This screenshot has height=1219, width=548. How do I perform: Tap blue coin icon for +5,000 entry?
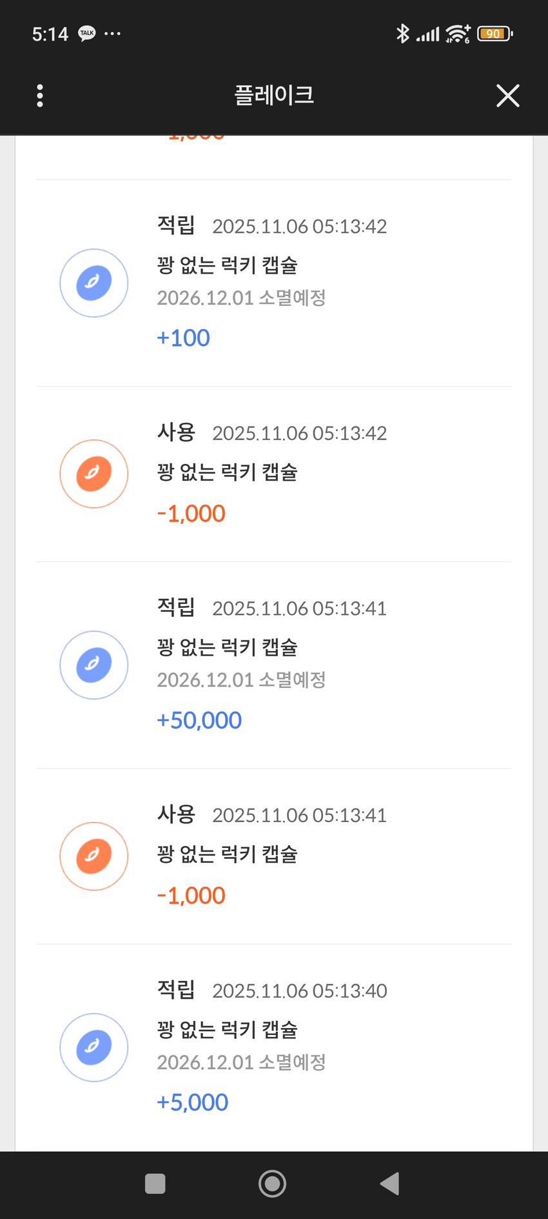pos(94,1047)
